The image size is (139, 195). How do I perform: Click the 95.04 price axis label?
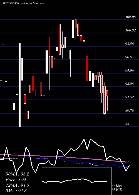point(130,70)
